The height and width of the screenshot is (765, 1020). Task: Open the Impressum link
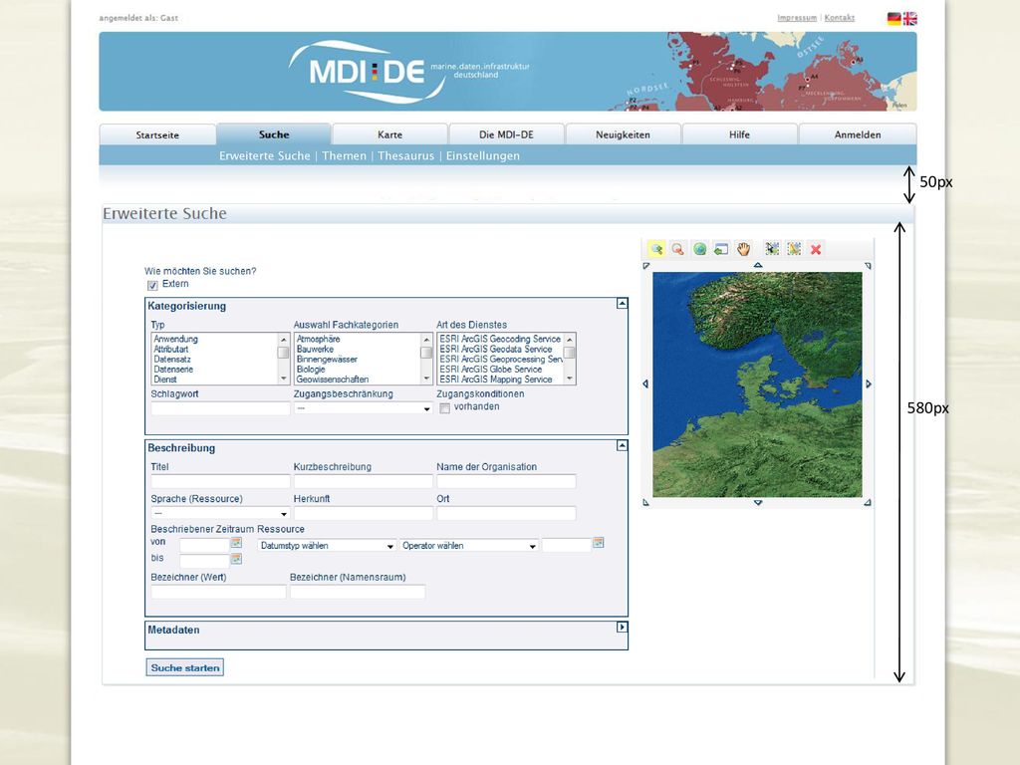tap(797, 18)
